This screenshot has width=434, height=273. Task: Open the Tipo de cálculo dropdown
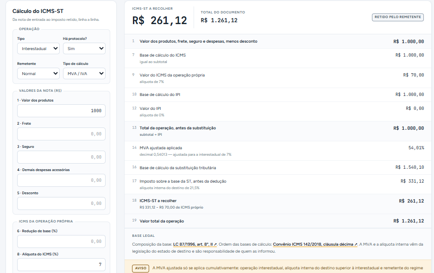(x=84, y=74)
